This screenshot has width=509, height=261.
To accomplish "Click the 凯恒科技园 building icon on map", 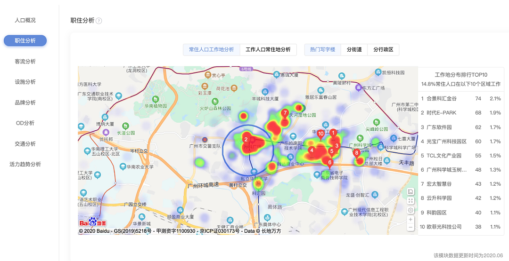I will point(378,72).
